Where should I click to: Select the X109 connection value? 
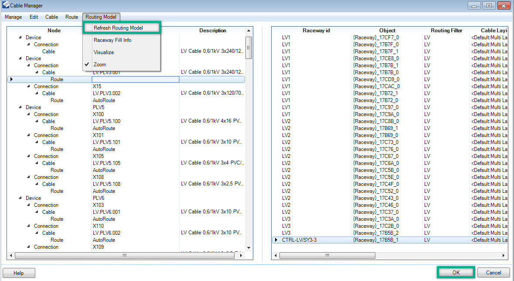[x=99, y=247]
